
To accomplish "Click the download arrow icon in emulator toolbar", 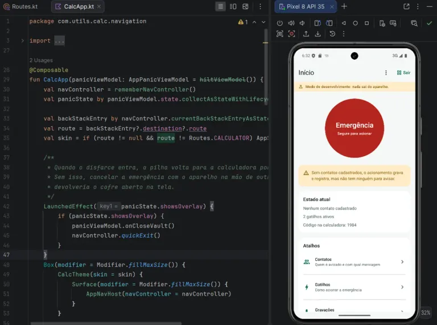I will coord(318,34).
